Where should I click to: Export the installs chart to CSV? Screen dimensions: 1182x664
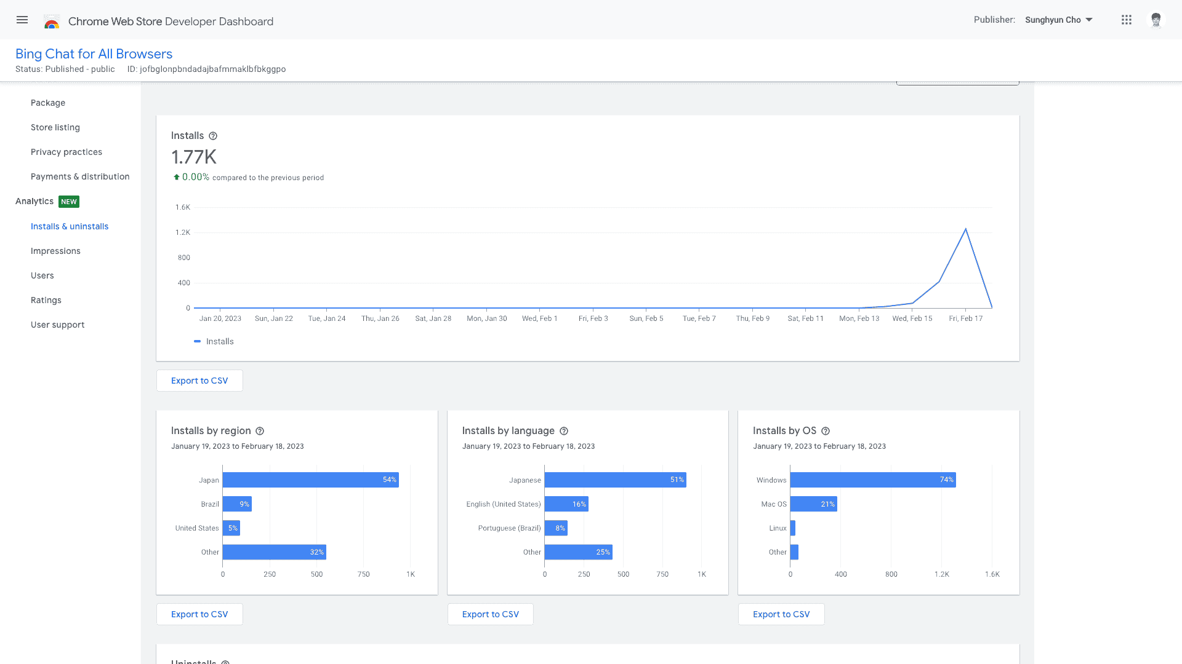click(199, 381)
